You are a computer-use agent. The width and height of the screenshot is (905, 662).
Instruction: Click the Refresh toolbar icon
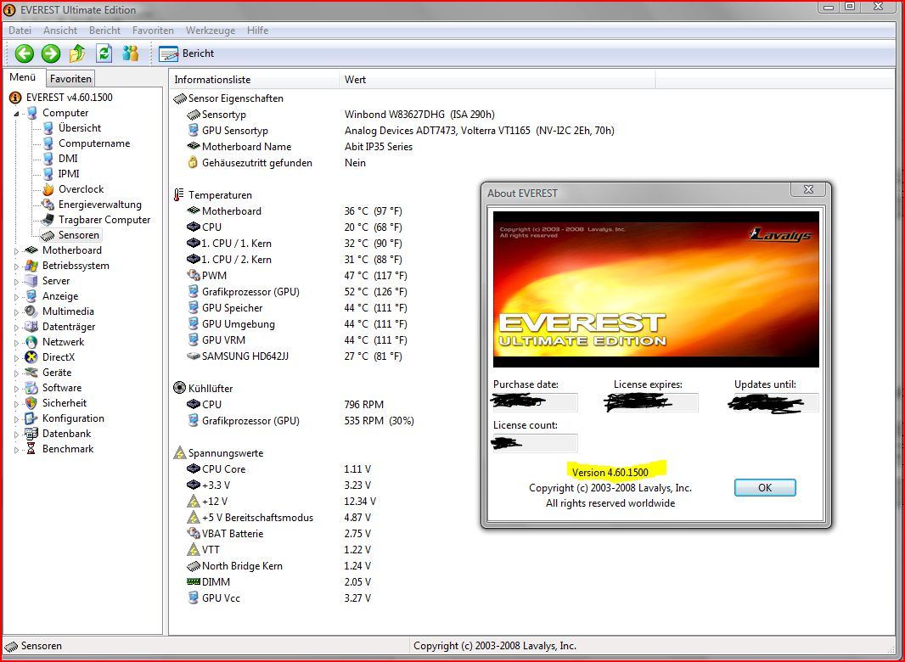click(104, 53)
